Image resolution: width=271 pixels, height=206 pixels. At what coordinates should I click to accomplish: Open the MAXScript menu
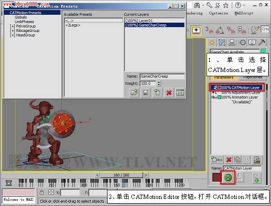click(244, 13)
